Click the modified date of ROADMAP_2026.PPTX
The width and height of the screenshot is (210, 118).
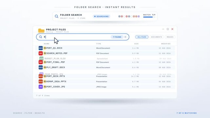tap(164, 82)
